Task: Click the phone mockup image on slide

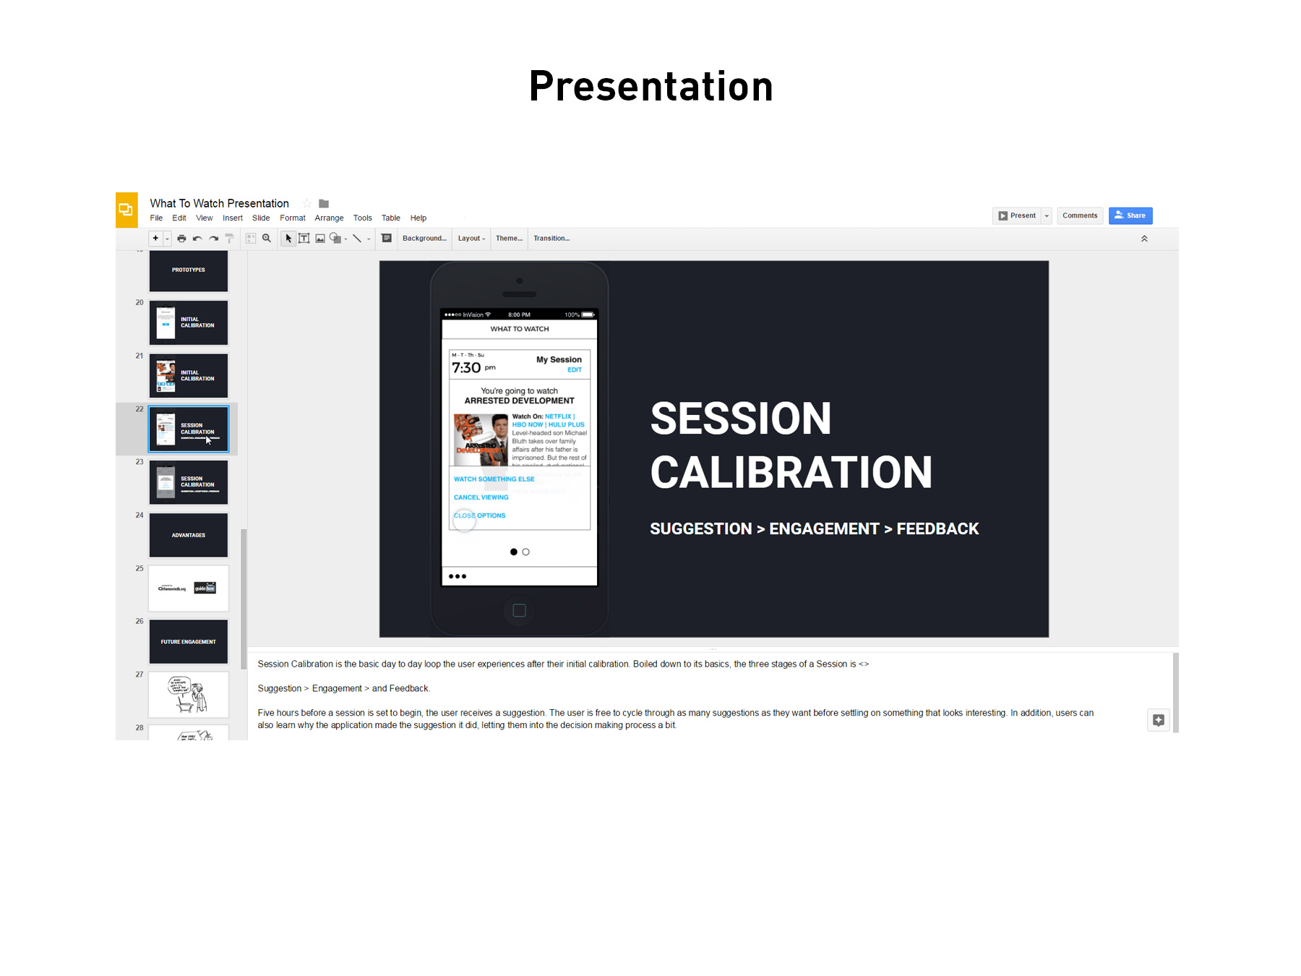Action: [519, 449]
